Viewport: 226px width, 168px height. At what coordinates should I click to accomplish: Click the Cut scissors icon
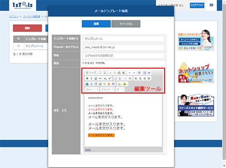[x=110, y=73]
